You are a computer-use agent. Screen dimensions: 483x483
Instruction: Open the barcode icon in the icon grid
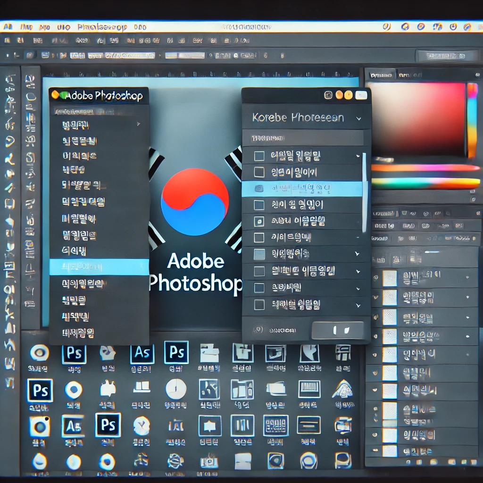click(309, 389)
